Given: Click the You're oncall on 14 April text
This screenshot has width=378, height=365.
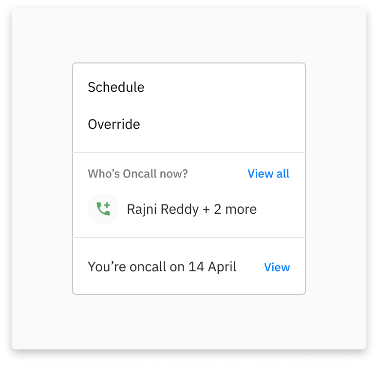Looking at the screenshot, I should click(x=162, y=267).
